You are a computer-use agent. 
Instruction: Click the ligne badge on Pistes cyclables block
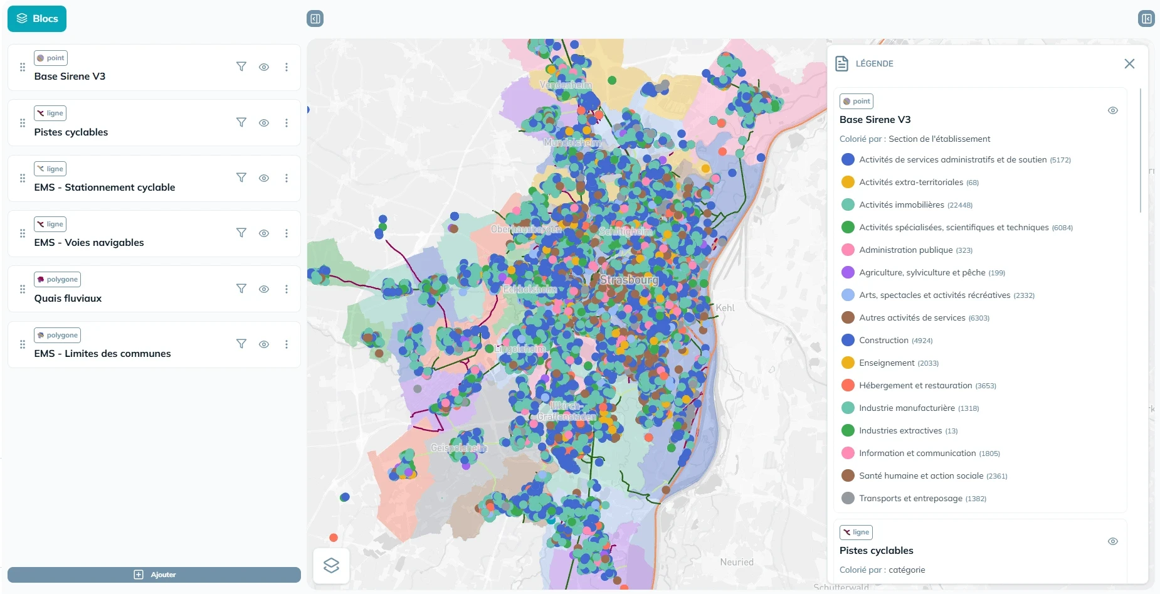50,113
